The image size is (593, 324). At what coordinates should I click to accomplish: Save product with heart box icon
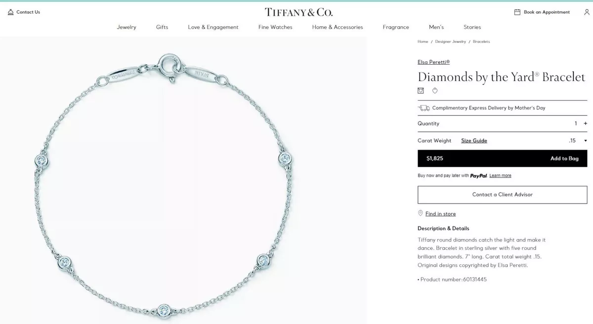(421, 90)
